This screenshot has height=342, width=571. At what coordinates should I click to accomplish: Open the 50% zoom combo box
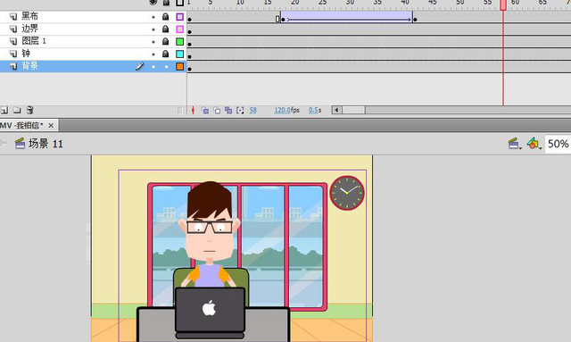[558, 144]
